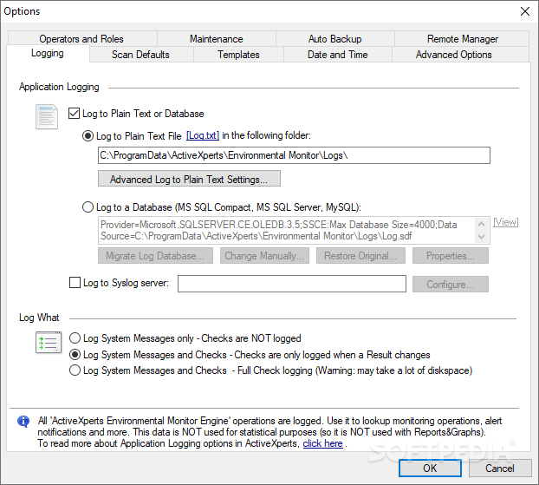Open the Date and Time tab

338,55
